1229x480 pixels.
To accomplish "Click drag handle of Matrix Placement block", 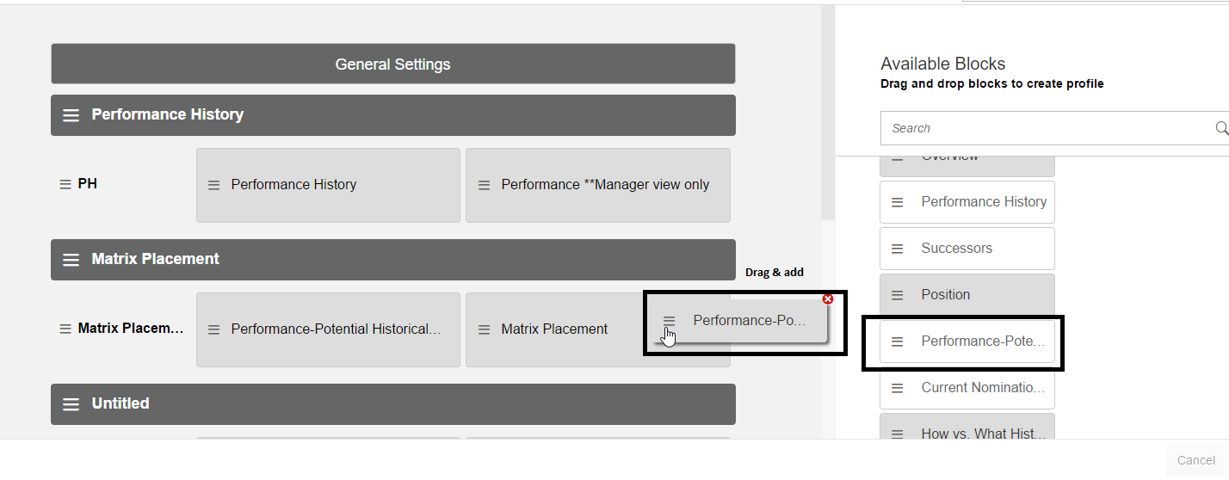I will point(485,329).
